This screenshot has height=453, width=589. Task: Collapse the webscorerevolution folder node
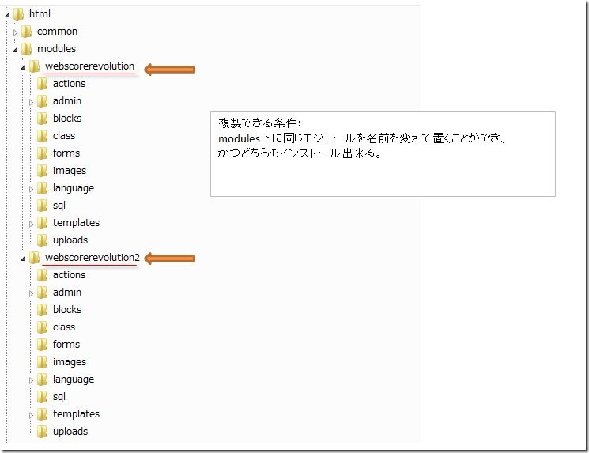pyautogui.click(x=23, y=67)
